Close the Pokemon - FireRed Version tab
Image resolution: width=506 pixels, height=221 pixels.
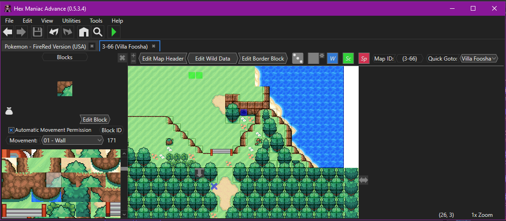92,46
